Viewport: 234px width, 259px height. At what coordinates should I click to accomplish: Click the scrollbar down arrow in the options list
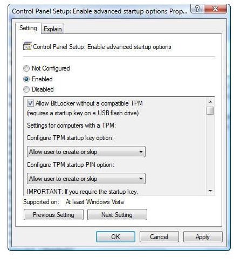[x=210, y=191]
